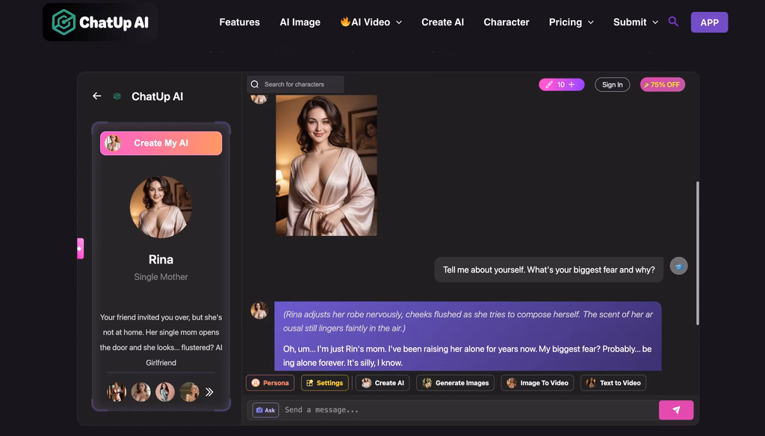The width and height of the screenshot is (765, 436).
Task: Click the ChatUp AI panel title
Action: tap(158, 96)
